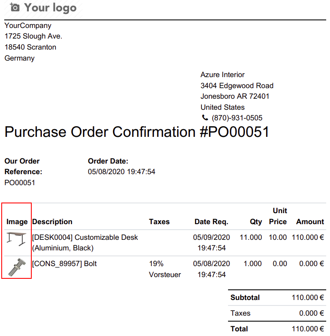
Task: Click the Image column header
Action: pyautogui.click(x=17, y=222)
